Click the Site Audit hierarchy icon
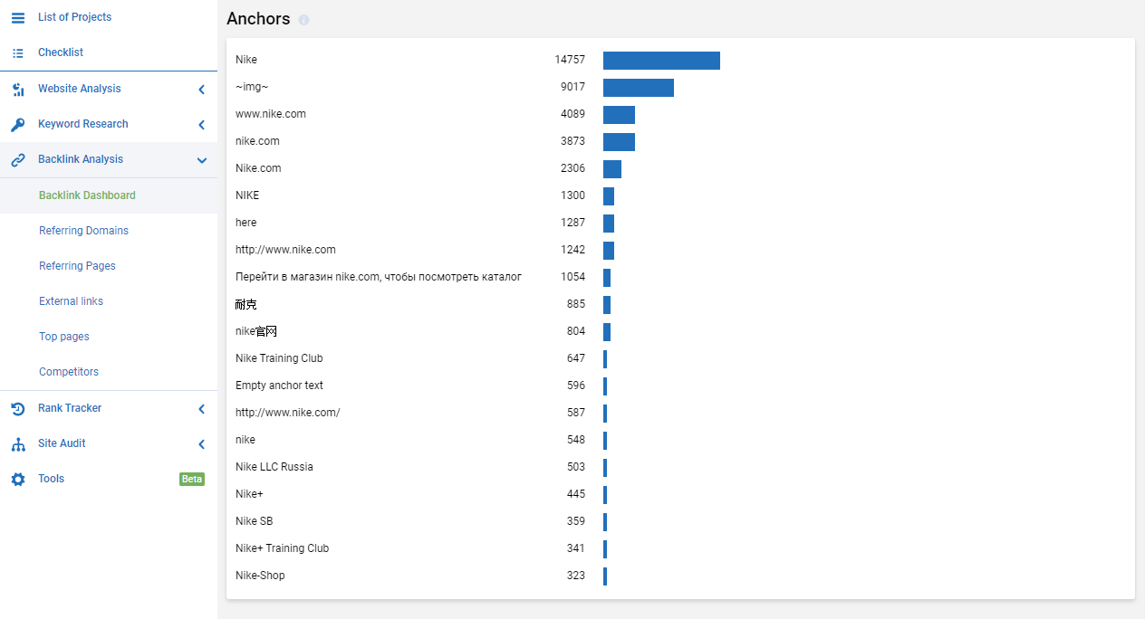1145x619 pixels. tap(18, 443)
